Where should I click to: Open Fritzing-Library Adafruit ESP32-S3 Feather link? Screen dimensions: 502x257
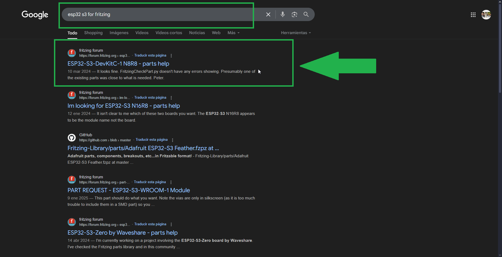(143, 148)
